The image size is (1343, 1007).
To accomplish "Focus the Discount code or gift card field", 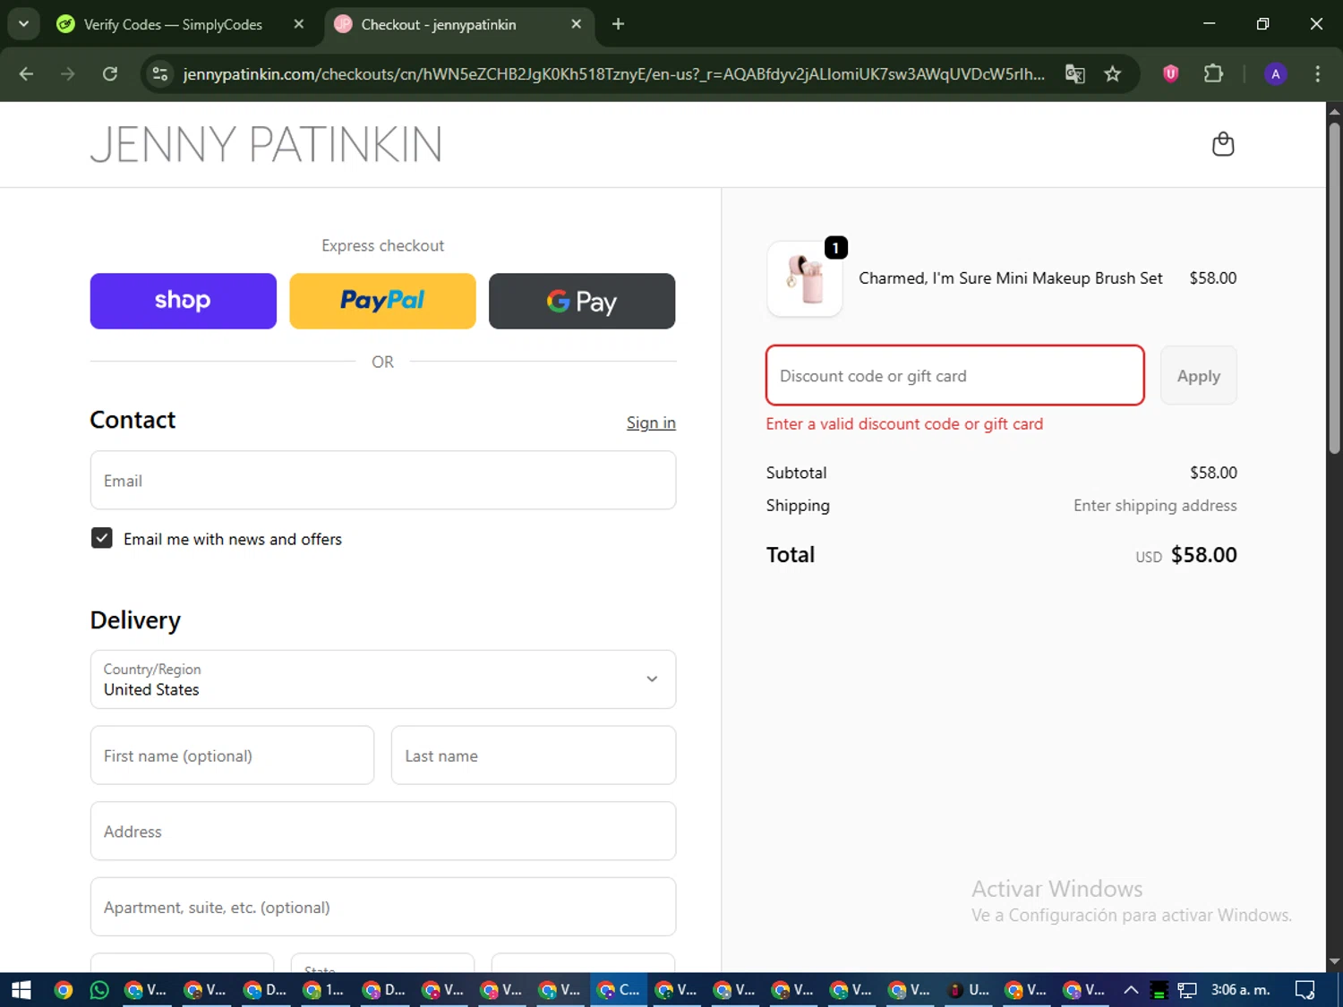I will 955,376.
